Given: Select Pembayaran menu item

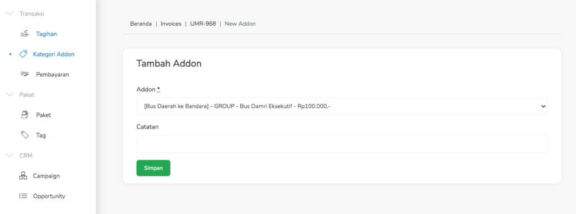Looking at the screenshot, I should (52, 75).
